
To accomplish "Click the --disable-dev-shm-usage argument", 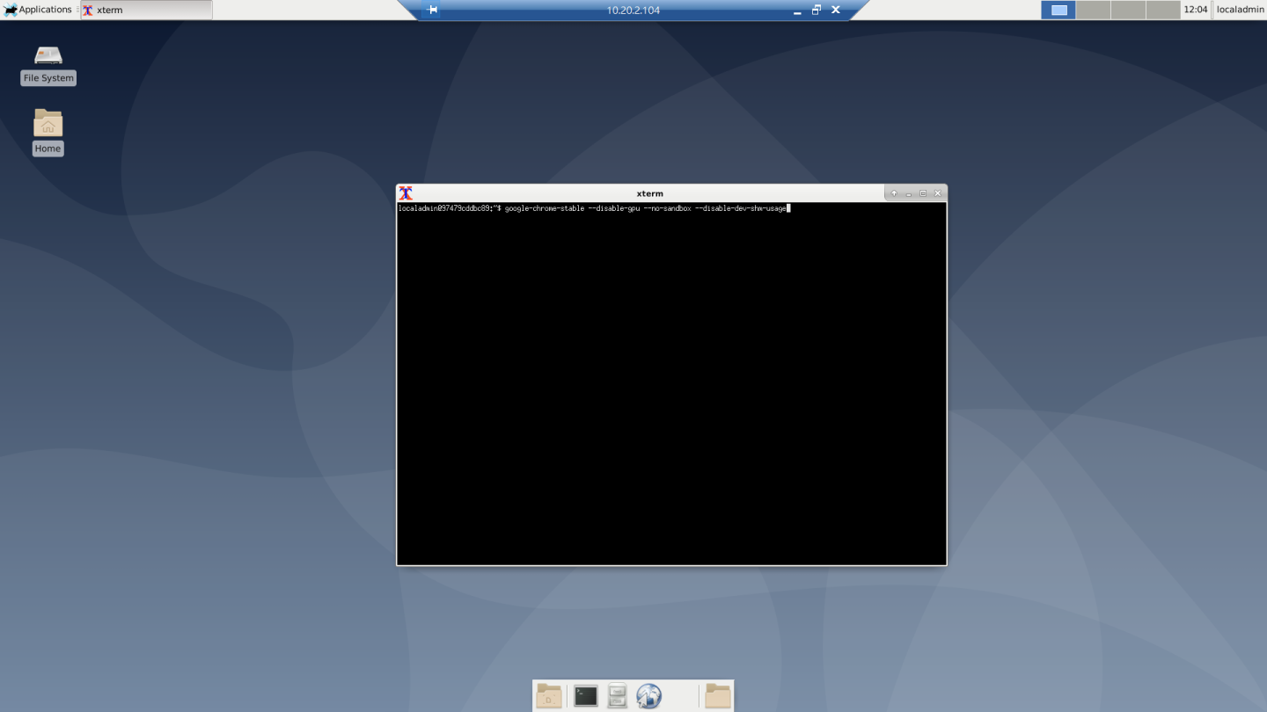I will pos(741,208).
